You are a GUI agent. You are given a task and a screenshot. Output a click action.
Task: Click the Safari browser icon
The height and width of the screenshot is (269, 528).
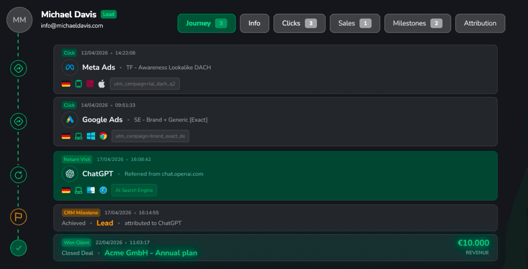coord(103,190)
